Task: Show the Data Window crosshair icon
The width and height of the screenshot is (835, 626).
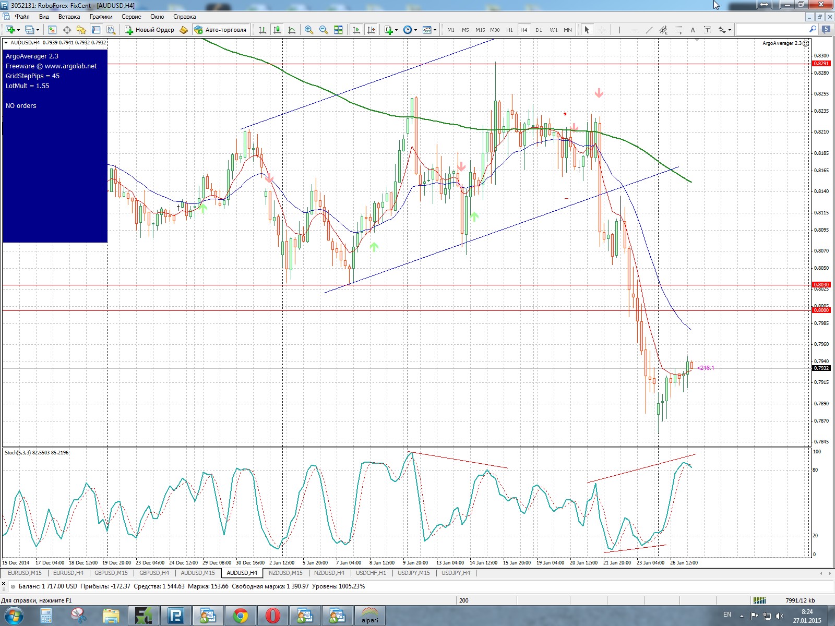Action: coord(67,30)
